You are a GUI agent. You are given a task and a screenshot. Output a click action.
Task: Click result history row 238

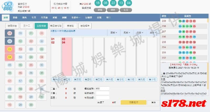pos(185,26)
